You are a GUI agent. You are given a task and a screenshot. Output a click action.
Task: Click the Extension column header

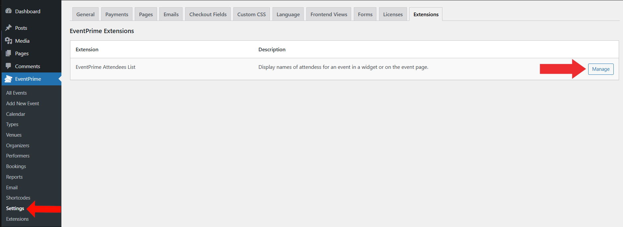[x=87, y=49]
